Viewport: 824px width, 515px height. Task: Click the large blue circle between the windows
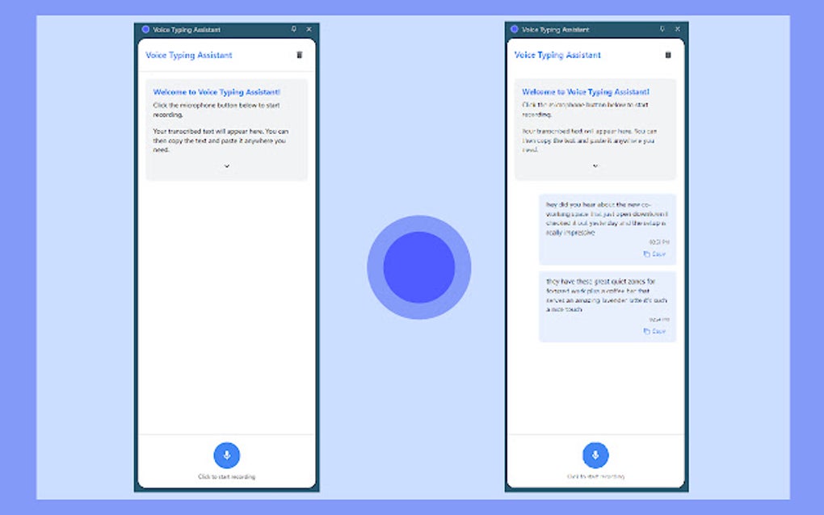point(419,266)
